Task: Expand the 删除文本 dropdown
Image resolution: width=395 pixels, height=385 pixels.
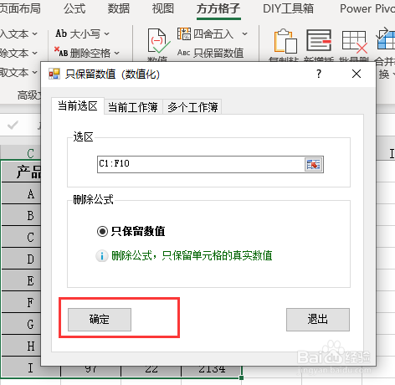Action: [34, 53]
